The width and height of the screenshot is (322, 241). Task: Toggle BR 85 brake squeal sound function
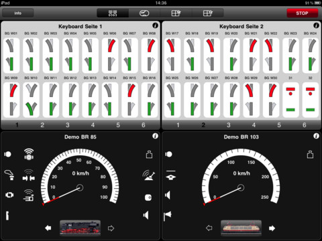29,195
